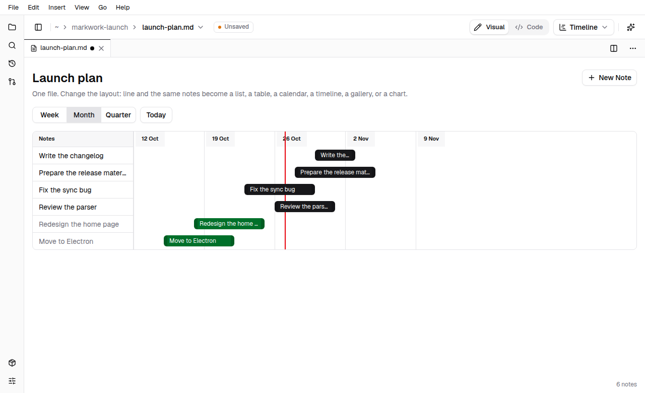Image resolution: width=645 pixels, height=393 pixels.
Task: Open the Go menu
Action: coord(102,8)
